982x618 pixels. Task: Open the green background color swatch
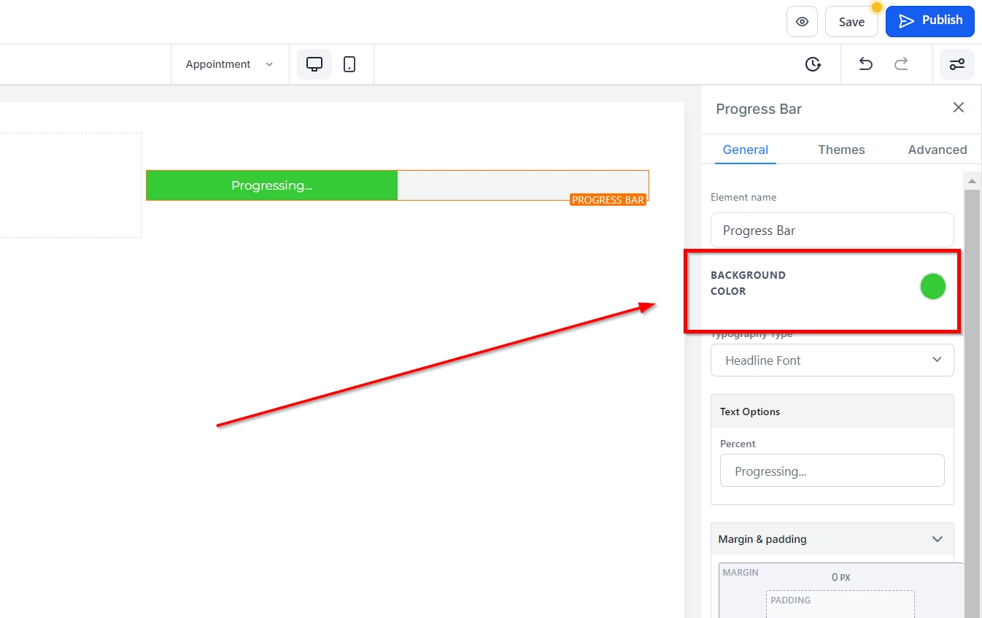point(932,287)
